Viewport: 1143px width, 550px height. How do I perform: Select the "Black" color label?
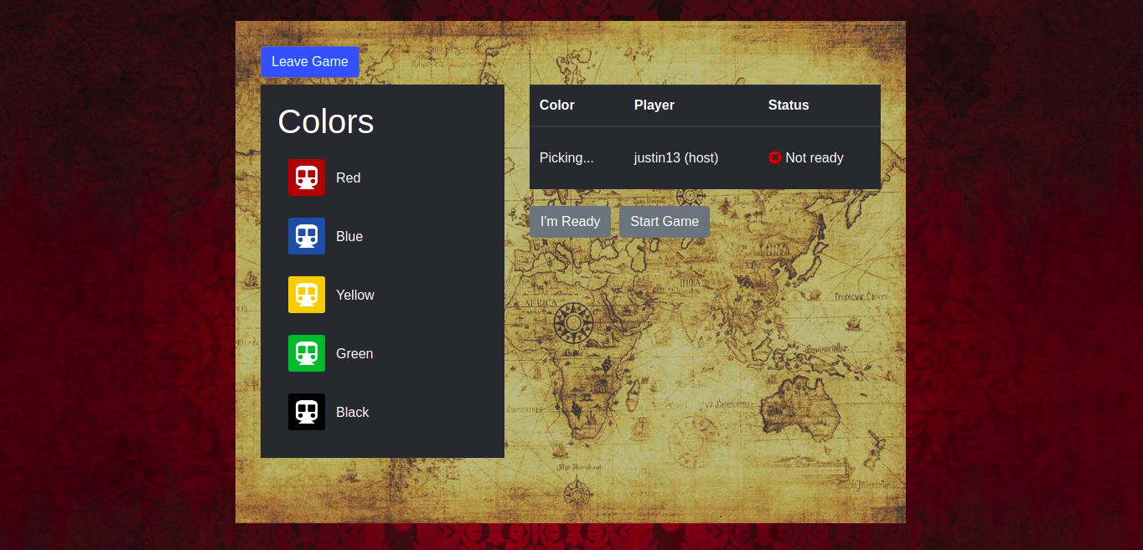point(352,412)
